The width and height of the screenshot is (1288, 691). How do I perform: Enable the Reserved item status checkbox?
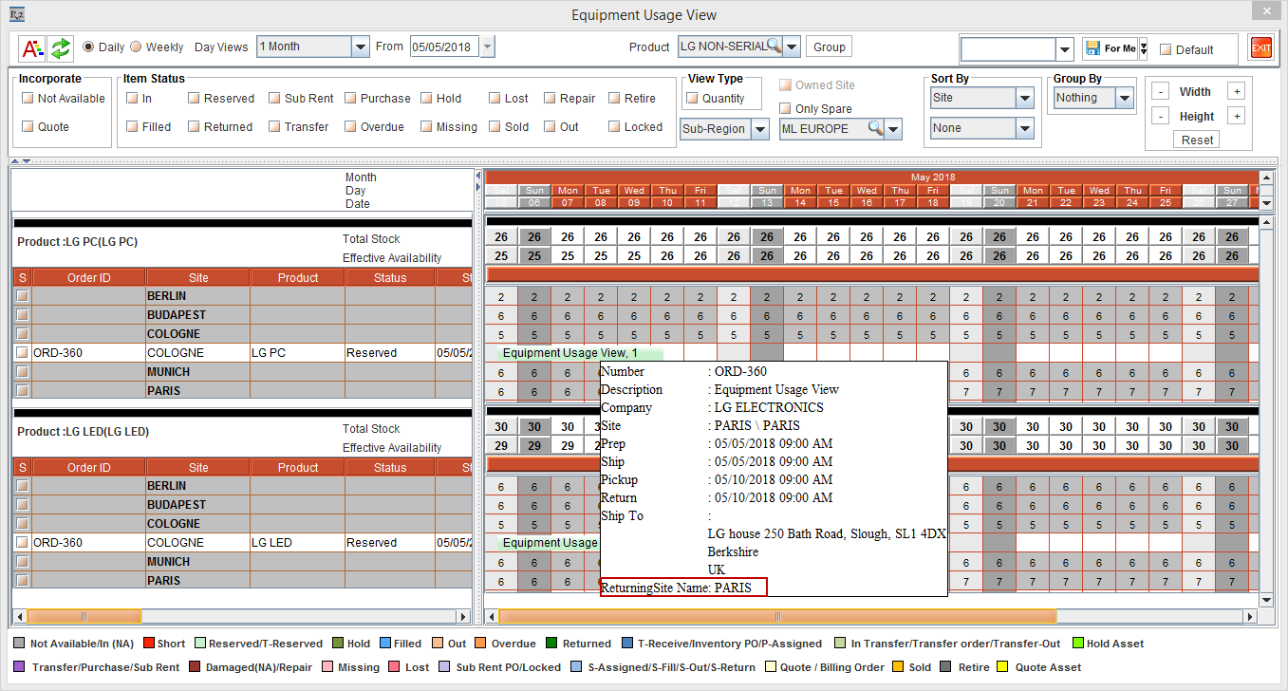(x=194, y=98)
